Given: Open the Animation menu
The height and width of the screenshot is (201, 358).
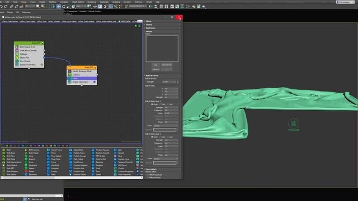Looking at the screenshot, I should pyautogui.click(x=64, y=2).
